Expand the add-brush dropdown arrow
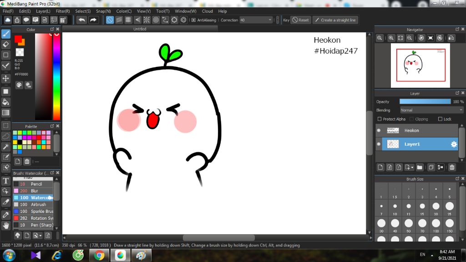 point(40,236)
